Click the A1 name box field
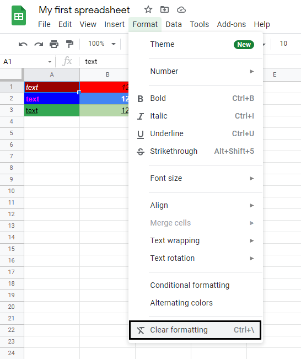 27,62
